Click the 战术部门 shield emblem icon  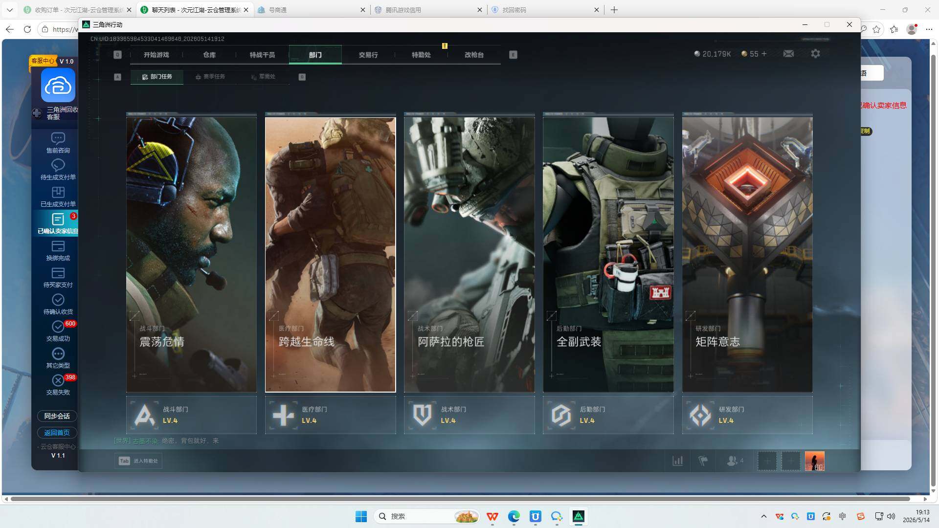(x=422, y=415)
